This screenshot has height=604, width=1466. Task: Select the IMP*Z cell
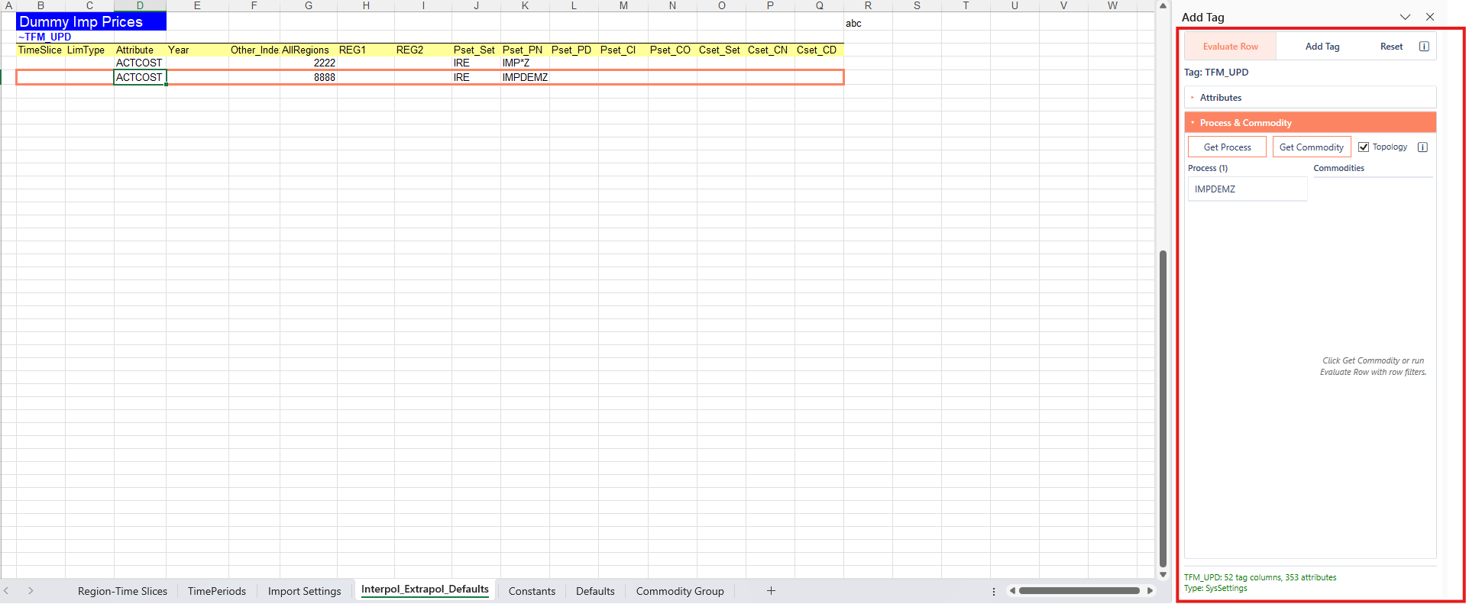(x=525, y=63)
